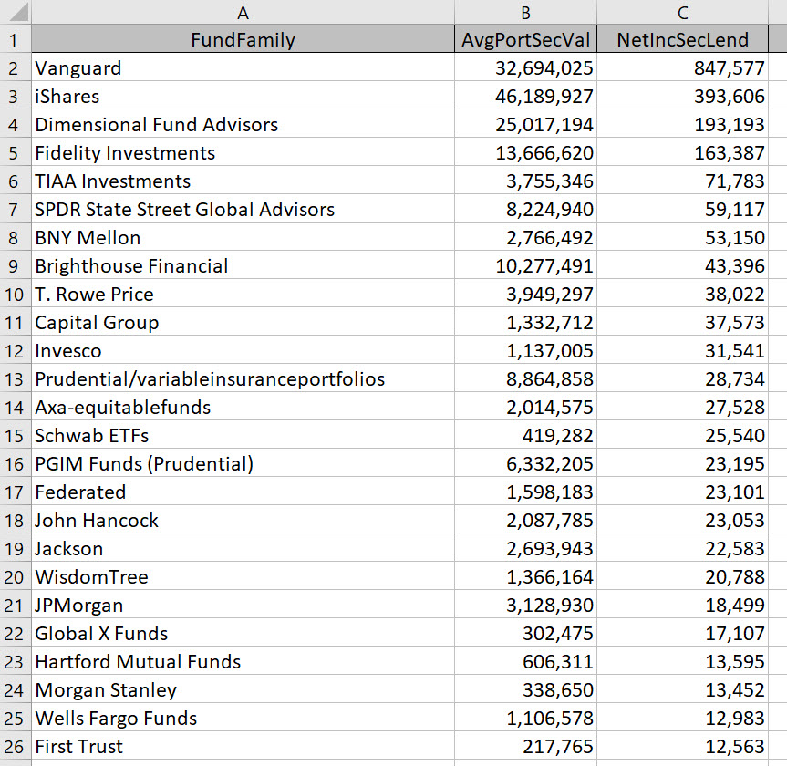Viewport: 787px width, 766px height.
Task: Click the John Hancock cell
Action: pyautogui.click(x=243, y=520)
